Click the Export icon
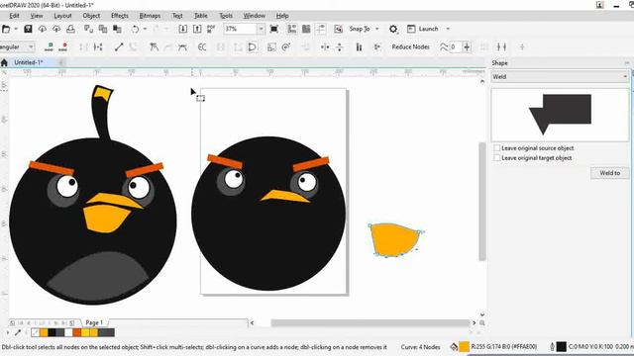 197,29
